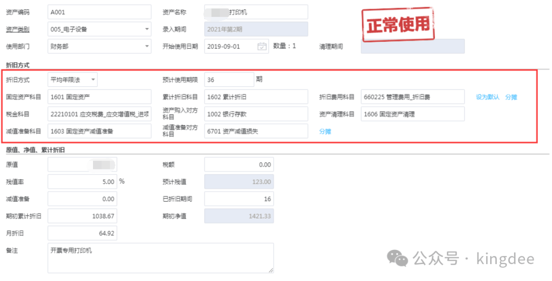Click the 税金科目 input field

(99, 114)
